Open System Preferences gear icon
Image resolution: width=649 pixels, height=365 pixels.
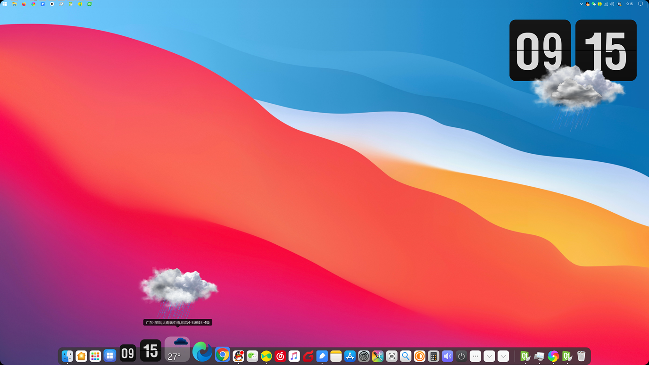pos(364,356)
